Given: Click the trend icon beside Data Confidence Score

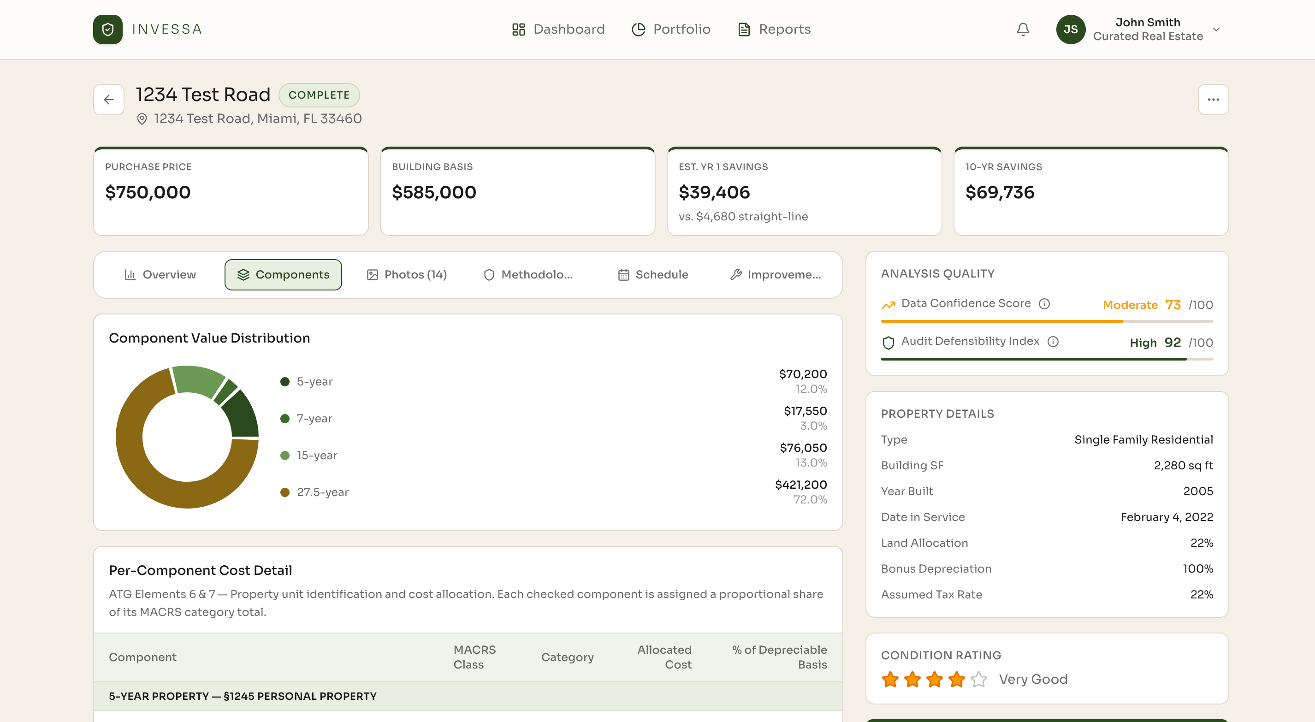Looking at the screenshot, I should pyautogui.click(x=888, y=305).
